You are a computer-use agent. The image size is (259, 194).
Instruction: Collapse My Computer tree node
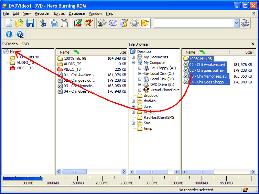click(133, 62)
